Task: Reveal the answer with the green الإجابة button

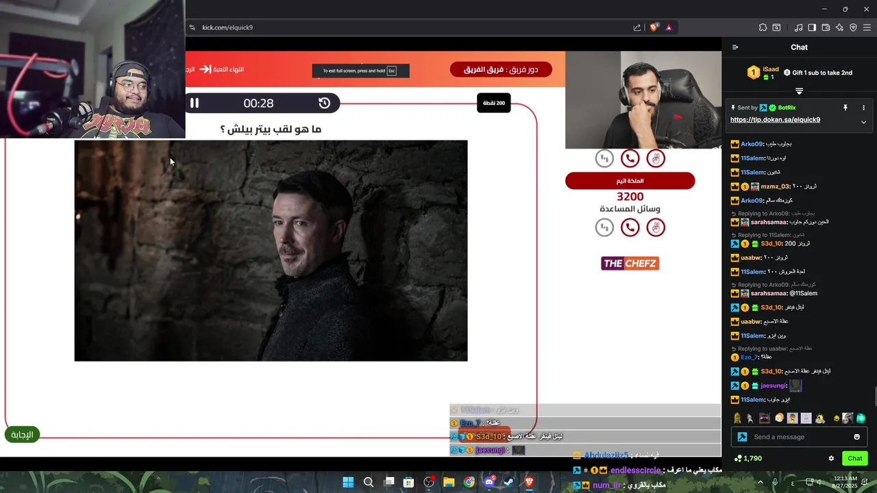Action: 22,435
